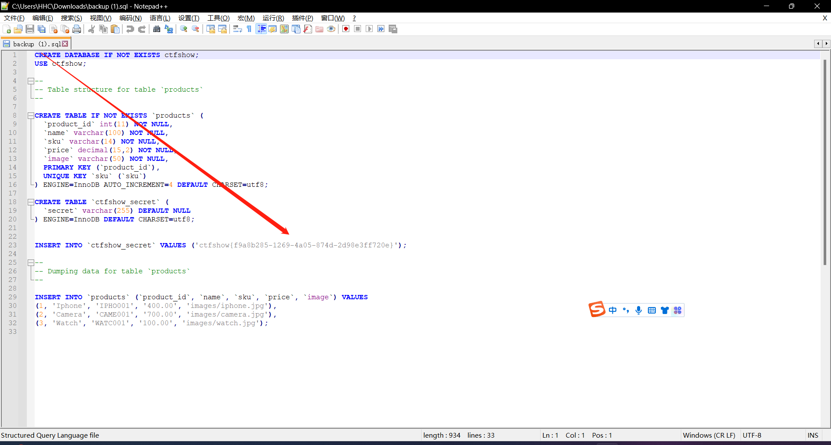Image resolution: width=831 pixels, height=445 pixels.
Task: Close the backup (1).sql tab
Action: click(65, 44)
